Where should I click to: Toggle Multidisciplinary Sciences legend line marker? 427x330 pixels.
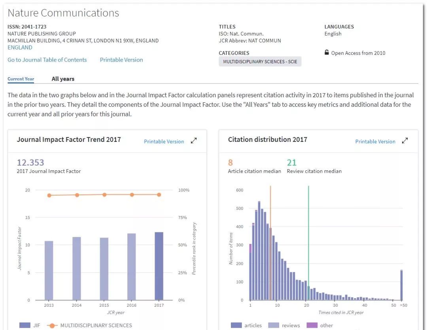[52, 325]
